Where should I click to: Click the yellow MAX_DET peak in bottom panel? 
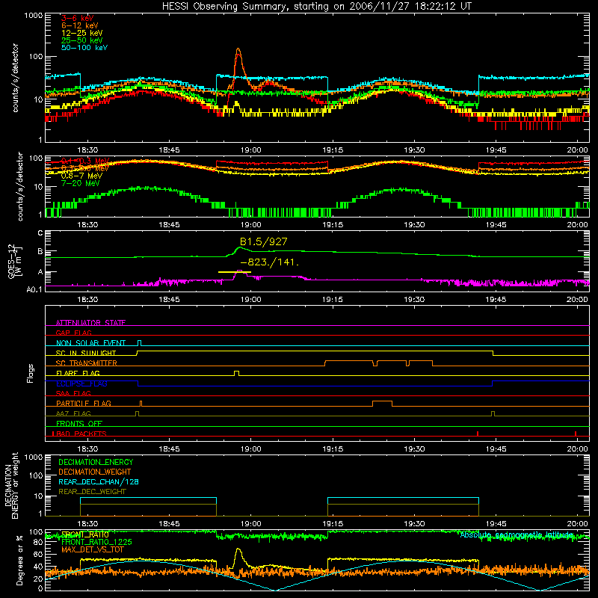238,551
